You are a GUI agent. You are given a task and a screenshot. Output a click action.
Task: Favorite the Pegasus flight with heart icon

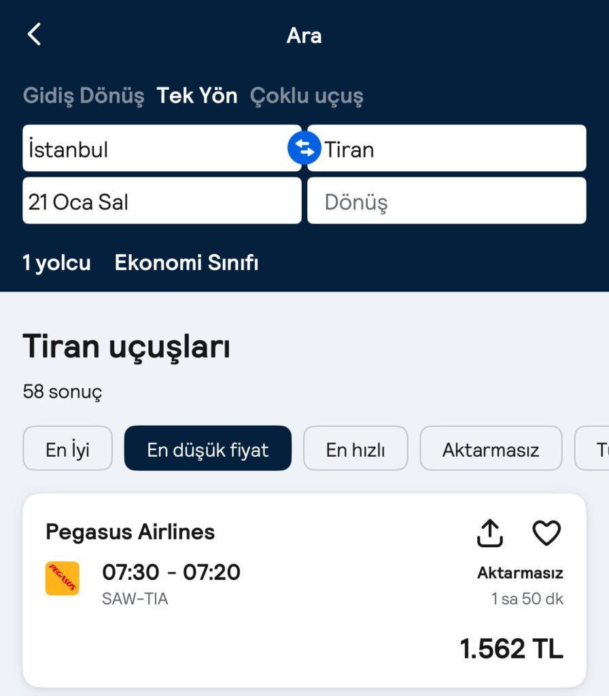546,533
